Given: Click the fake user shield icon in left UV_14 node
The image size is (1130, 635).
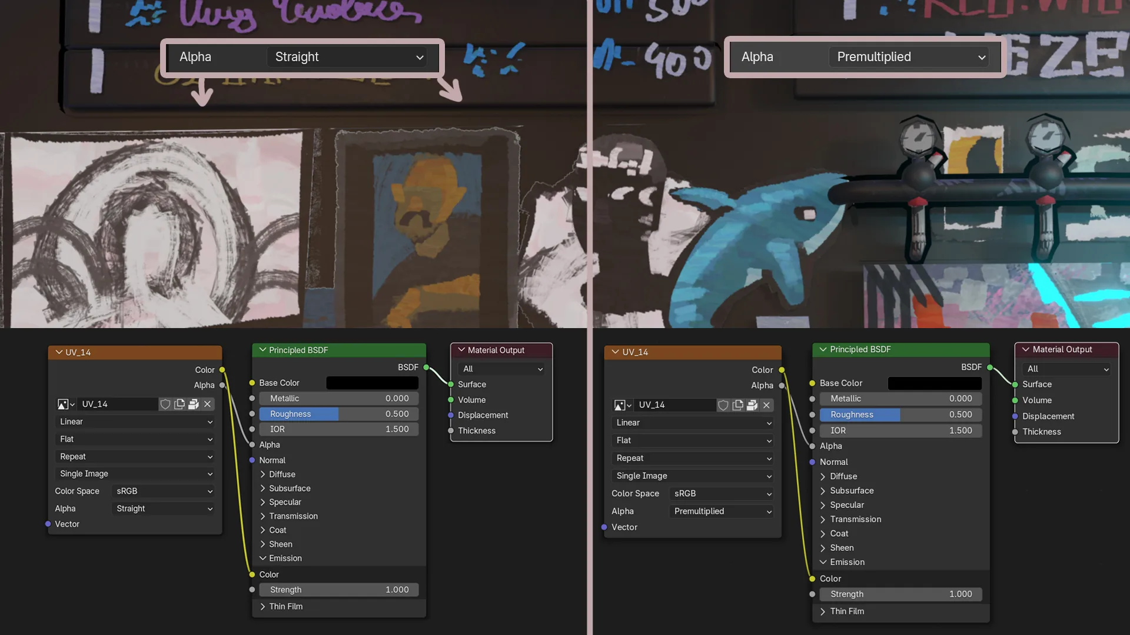Looking at the screenshot, I should click(x=165, y=404).
